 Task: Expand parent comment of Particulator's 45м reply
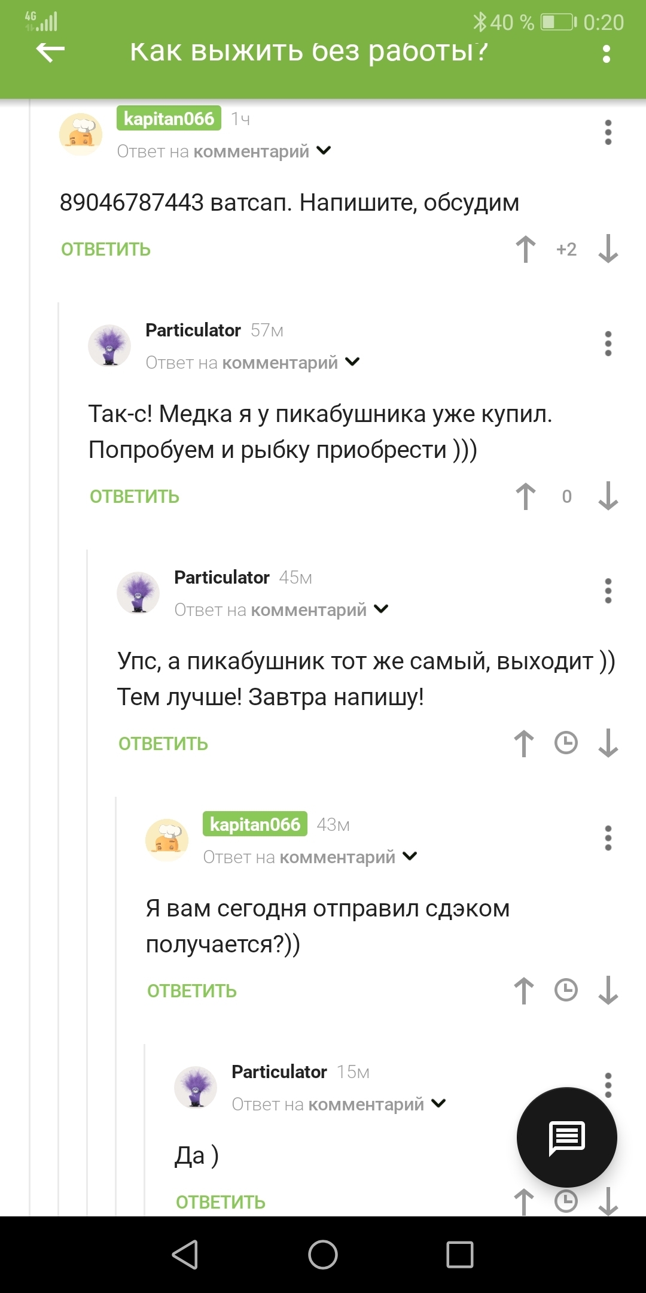(381, 609)
